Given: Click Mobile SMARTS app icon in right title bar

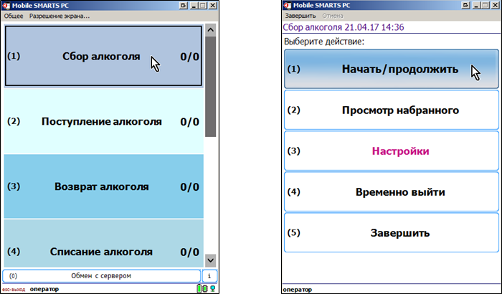Looking at the screenshot, I should (x=288, y=6).
